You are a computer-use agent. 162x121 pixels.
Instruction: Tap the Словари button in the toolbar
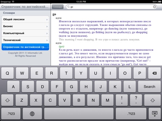click(x=58, y=7)
